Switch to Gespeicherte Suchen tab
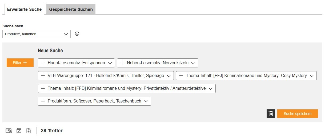325x137 pixels. tap(71, 9)
